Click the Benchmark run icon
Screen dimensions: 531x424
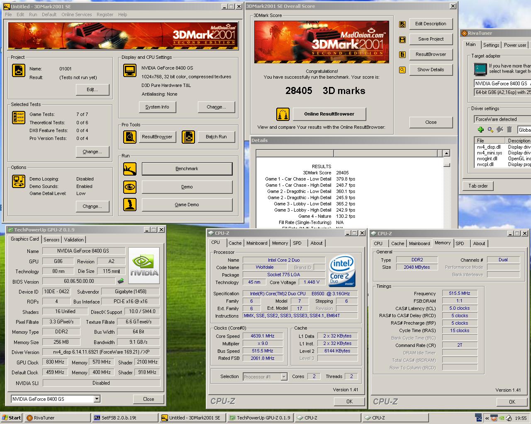(130, 169)
